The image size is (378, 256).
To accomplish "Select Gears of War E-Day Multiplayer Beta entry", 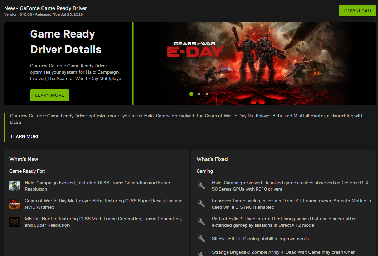I will point(104,204).
